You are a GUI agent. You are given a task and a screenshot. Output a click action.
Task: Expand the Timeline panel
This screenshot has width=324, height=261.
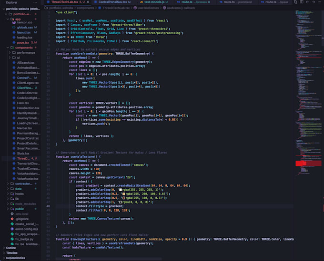tap(4, 253)
